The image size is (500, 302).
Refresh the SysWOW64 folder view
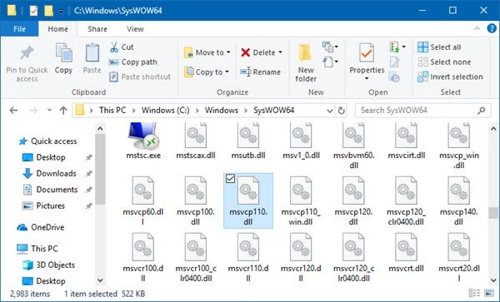tap(341, 111)
